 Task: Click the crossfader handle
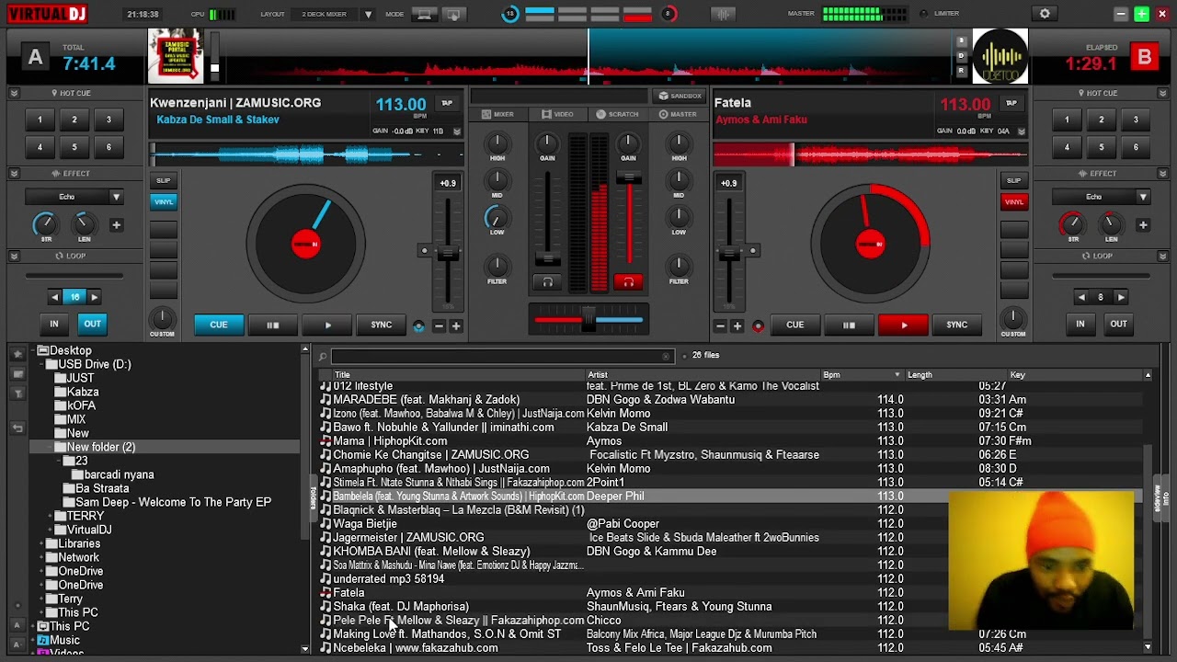(588, 320)
